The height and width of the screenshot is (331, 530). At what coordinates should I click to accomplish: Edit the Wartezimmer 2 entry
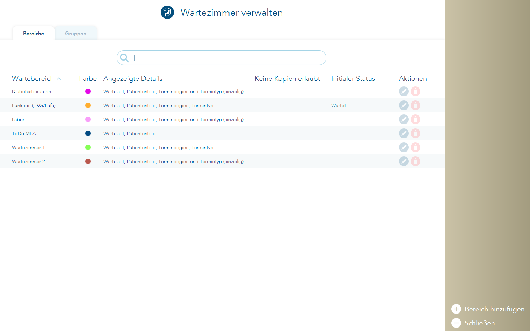pos(404,161)
